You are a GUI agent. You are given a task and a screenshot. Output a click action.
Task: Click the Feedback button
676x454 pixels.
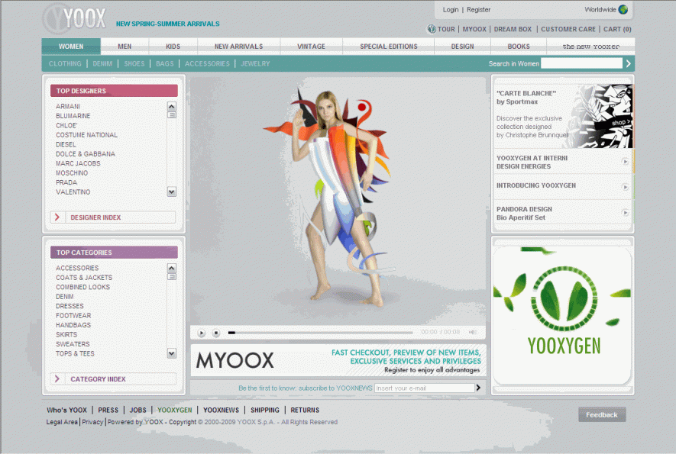[602, 415]
